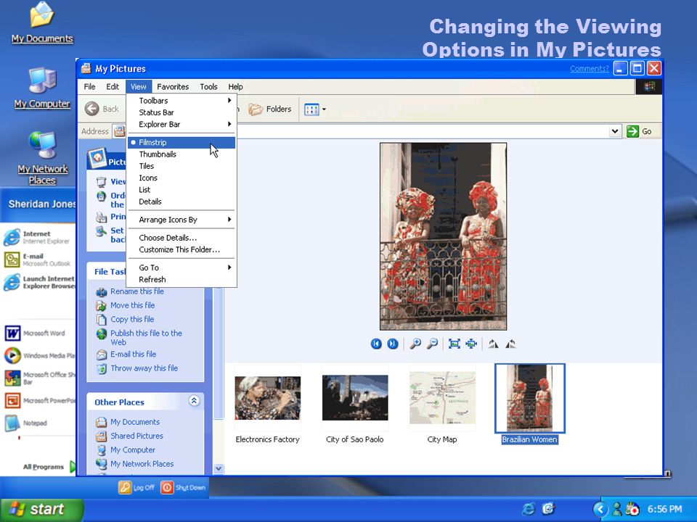Zoom in with the magnifier plus icon

[415, 344]
